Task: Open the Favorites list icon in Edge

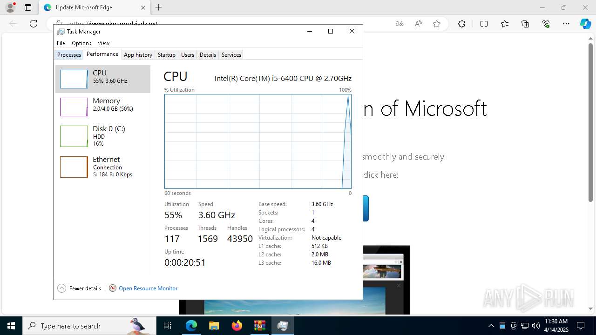Action: (505, 24)
